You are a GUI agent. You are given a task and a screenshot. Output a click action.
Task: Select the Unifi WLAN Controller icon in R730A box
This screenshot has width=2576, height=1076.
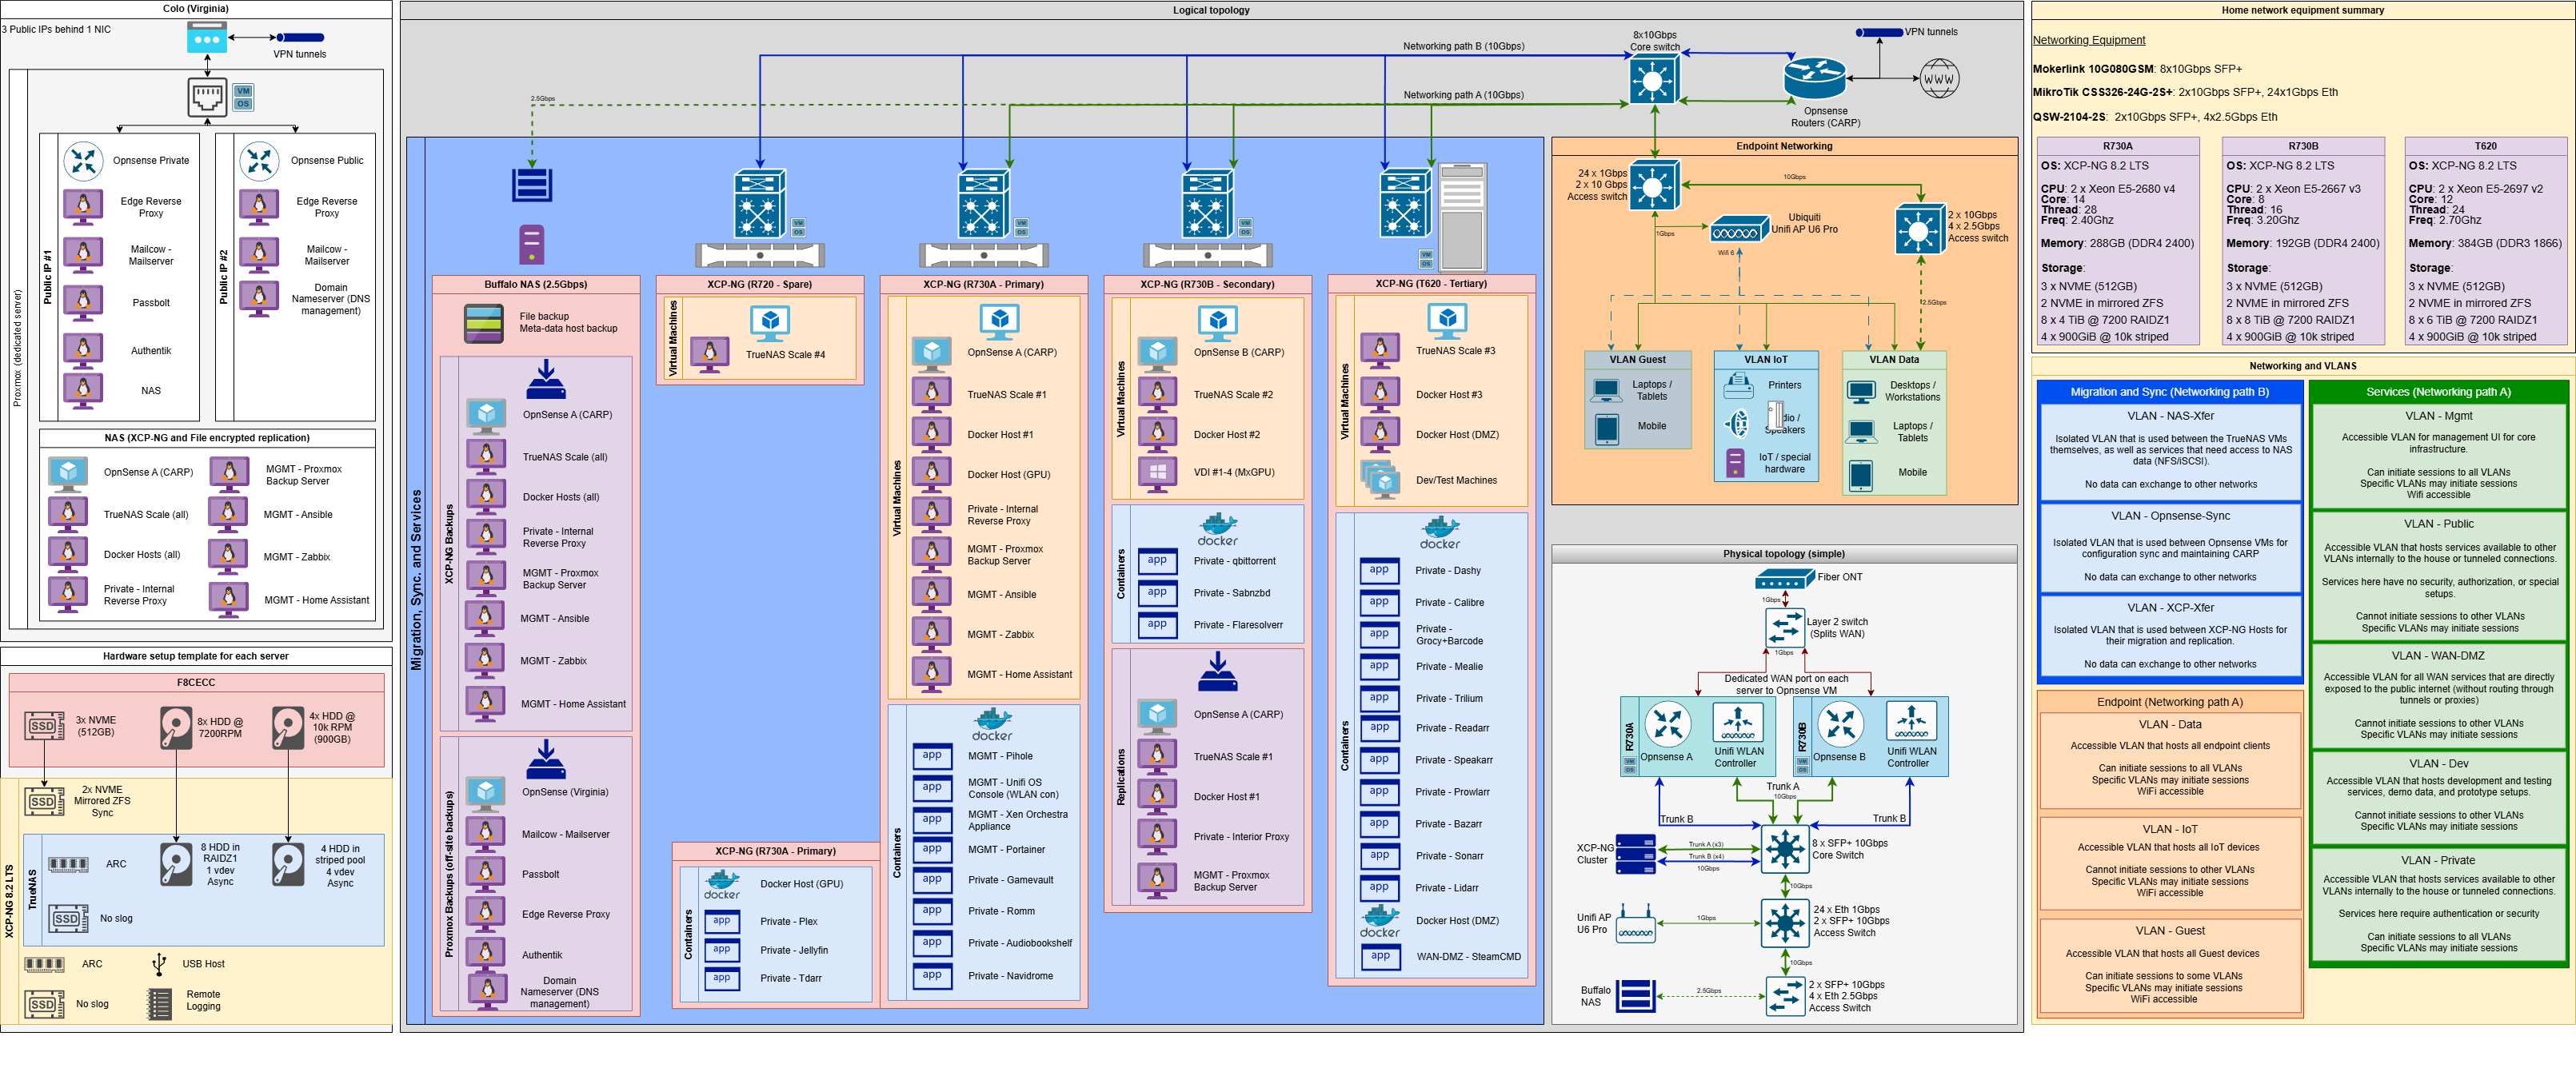1738,723
